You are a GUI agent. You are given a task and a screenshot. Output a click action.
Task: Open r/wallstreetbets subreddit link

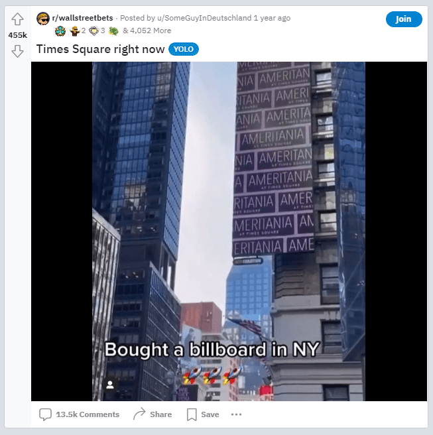tap(83, 18)
